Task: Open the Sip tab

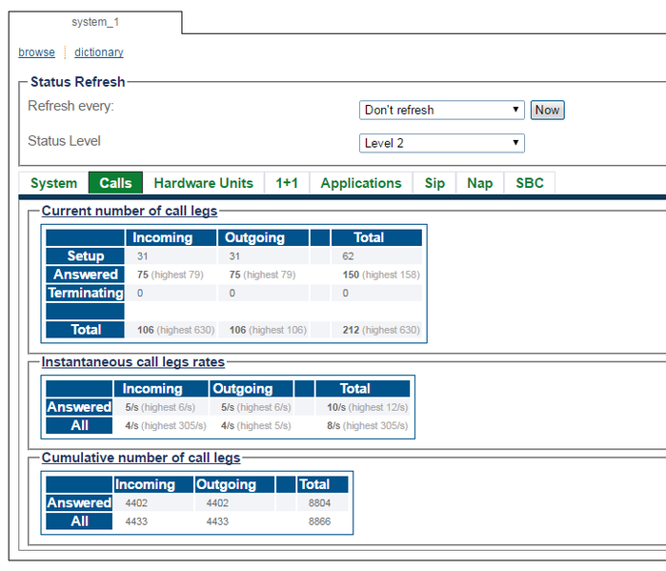Action: point(434,183)
